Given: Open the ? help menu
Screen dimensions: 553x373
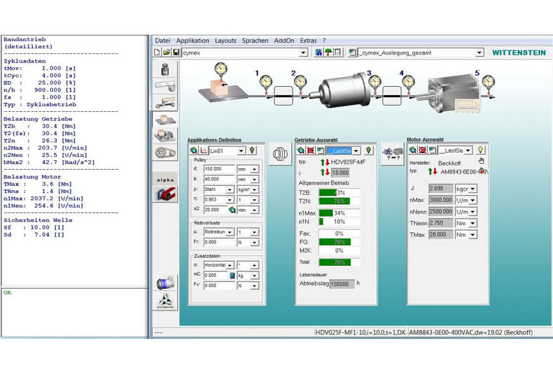Looking at the screenshot, I should click(x=324, y=41).
